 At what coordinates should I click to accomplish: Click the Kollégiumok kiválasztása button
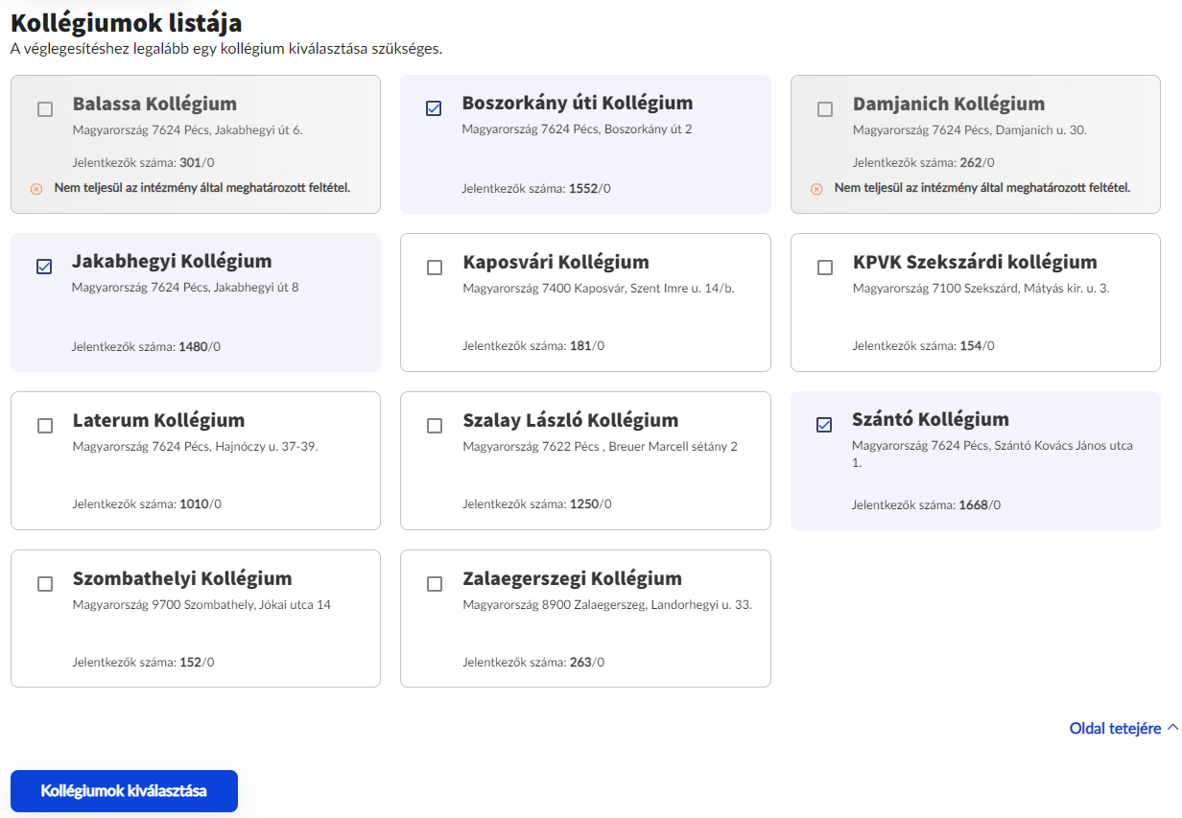pyautogui.click(x=124, y=791)
